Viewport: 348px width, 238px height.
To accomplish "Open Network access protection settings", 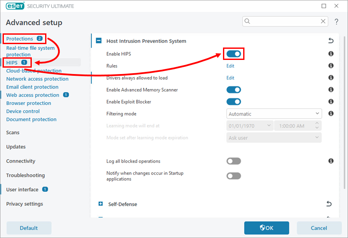I will tap(37, 79).
